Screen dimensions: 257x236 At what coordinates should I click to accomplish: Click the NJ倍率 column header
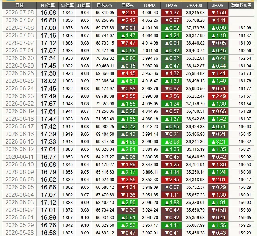(x=67, y=6)
